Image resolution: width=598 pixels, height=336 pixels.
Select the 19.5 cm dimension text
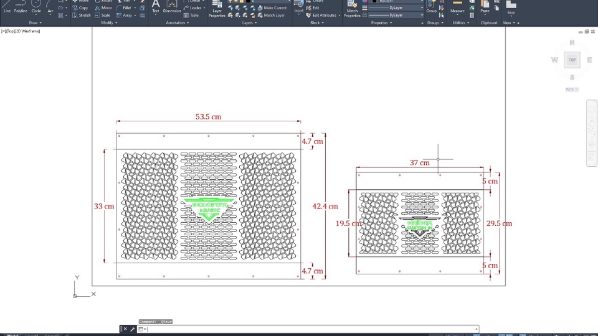pyautogui.click(x=348, y=223)
